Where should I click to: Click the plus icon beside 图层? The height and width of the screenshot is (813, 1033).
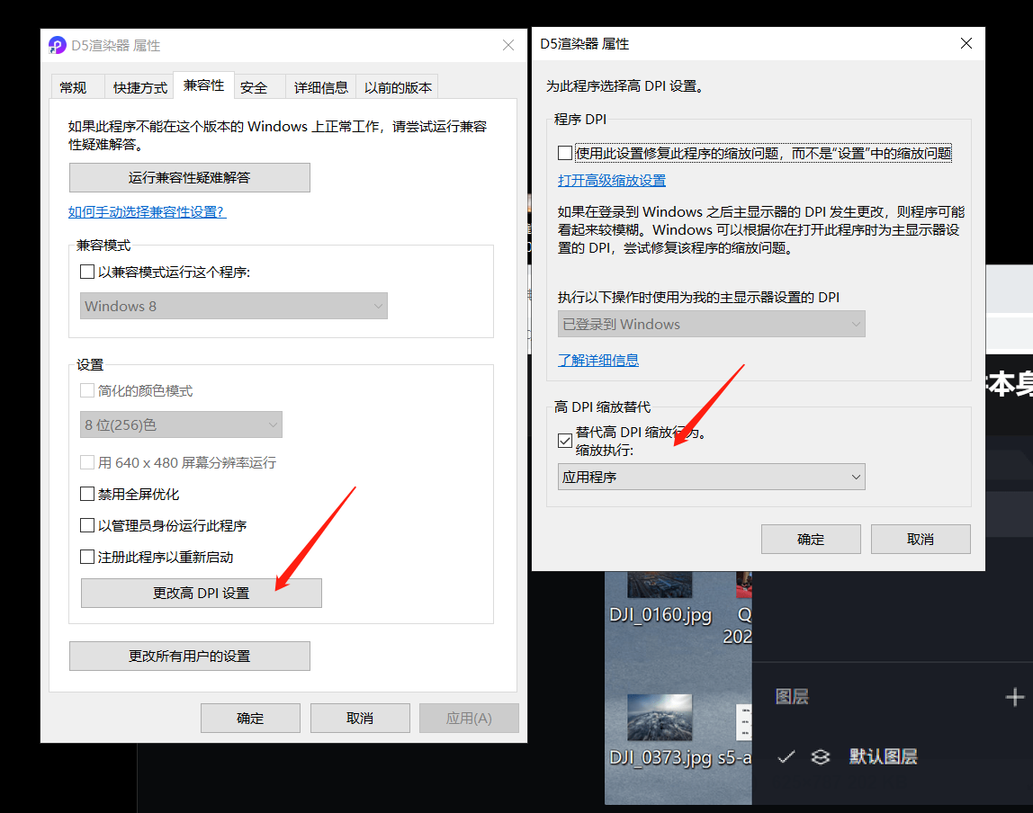1014,697
